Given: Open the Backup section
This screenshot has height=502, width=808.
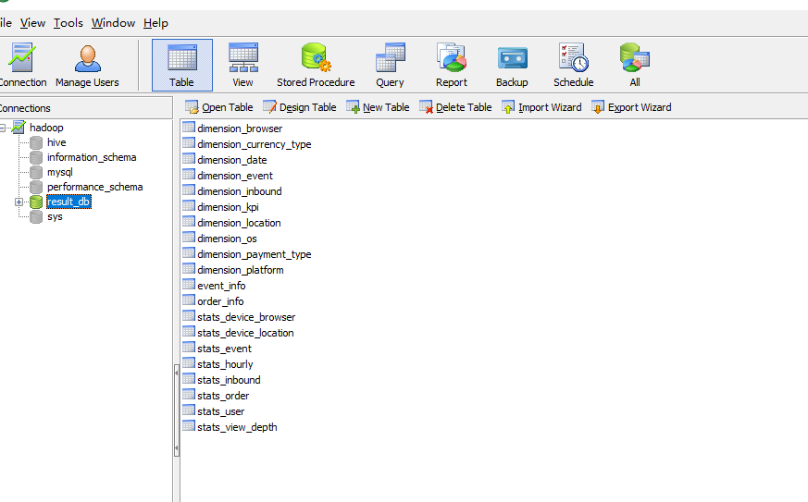Looking at the screenshot, I should point(512,66).
